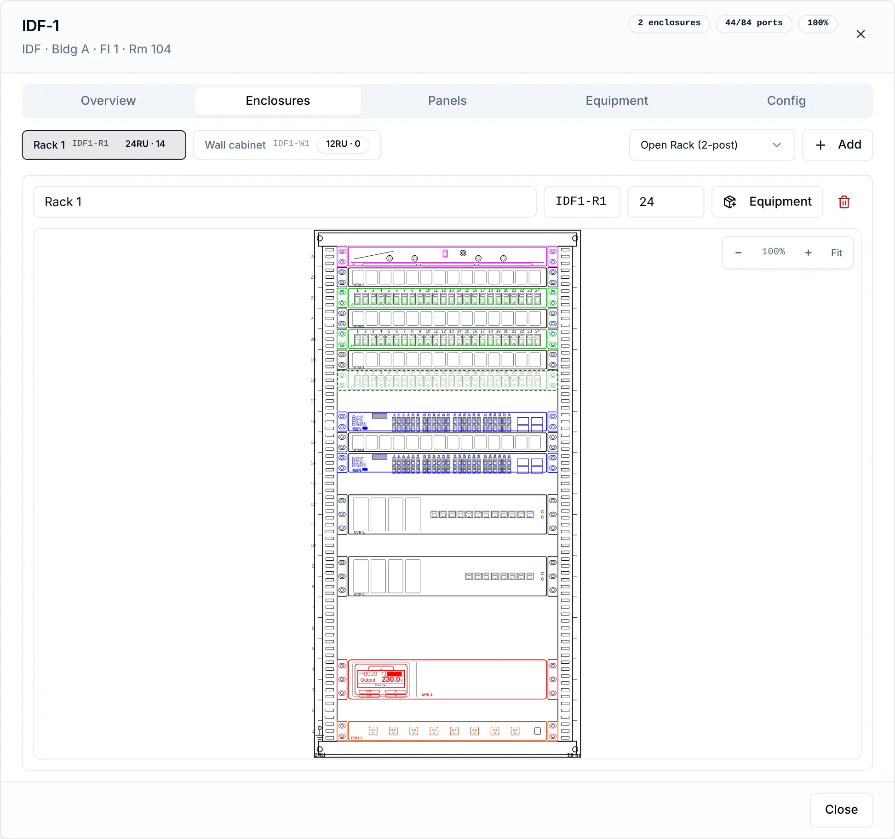Click the UPS-1 unit in the rack
The width and height of the screenshot is (895, 839).
click(x=447, y=679)
